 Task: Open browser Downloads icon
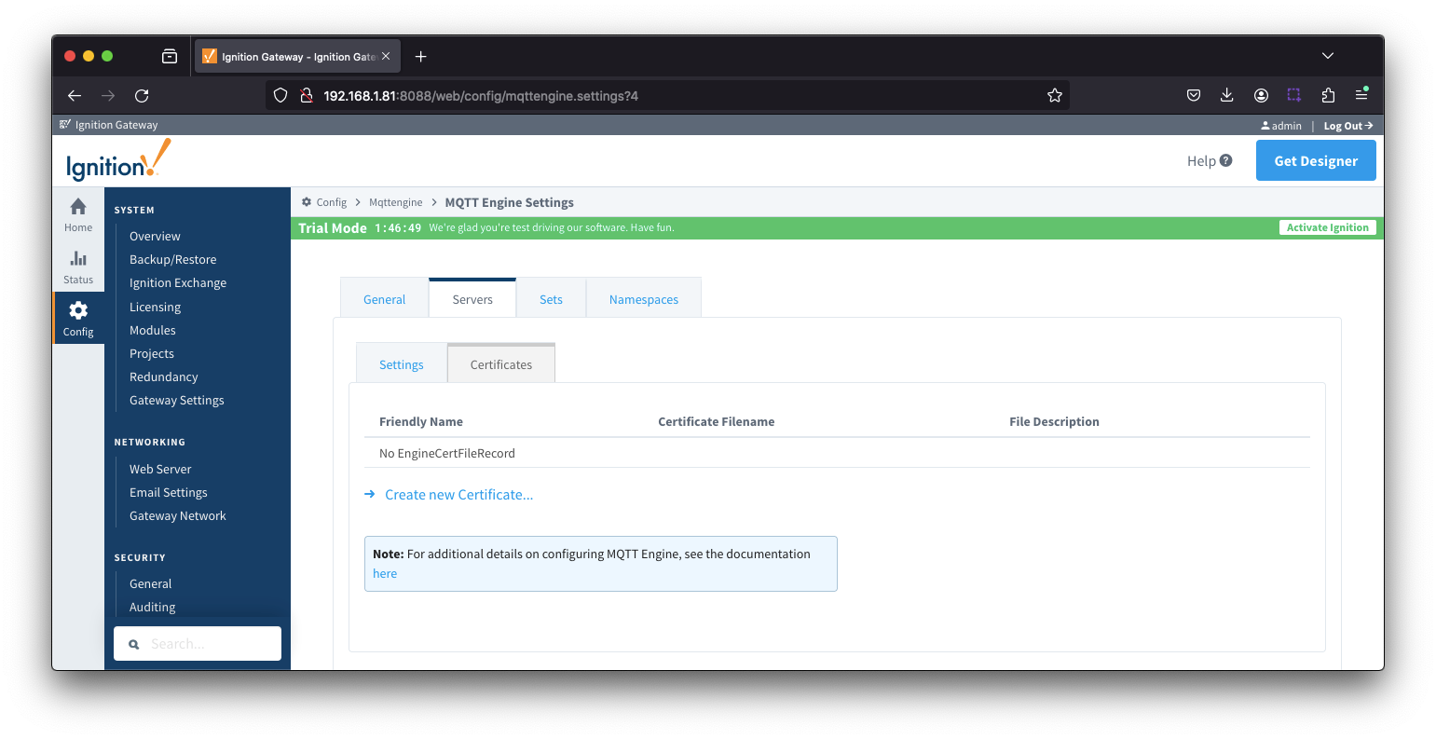click(x=1226, y=95)
